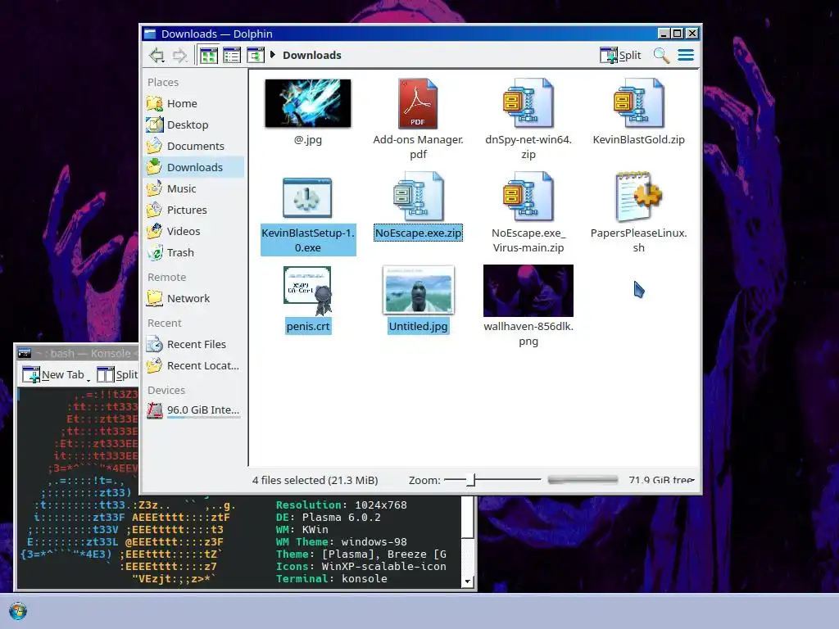
Task: Select the Add-ons Manager.pdf icon
Action: tap(418, 103)
